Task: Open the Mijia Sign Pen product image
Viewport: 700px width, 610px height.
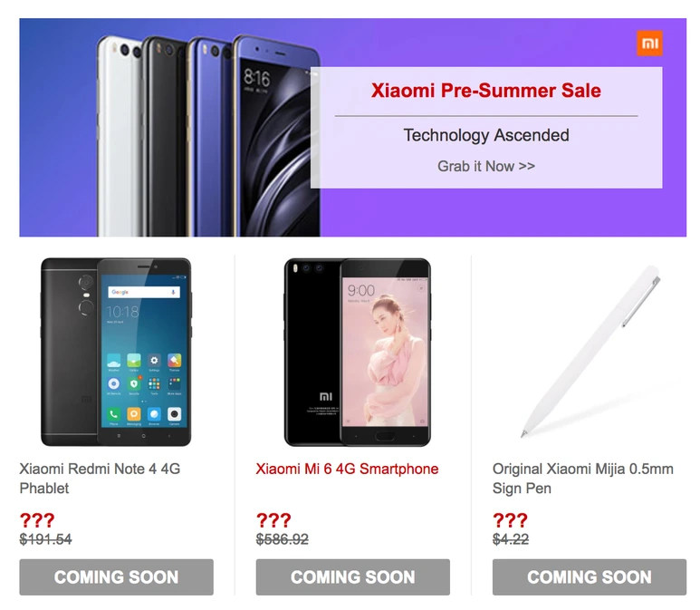Action: (x=590, y=351)
